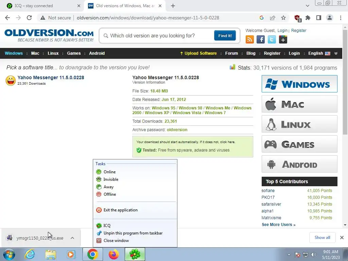Open the Blog nav link
348x261 pixels.
tap(251, 53)
